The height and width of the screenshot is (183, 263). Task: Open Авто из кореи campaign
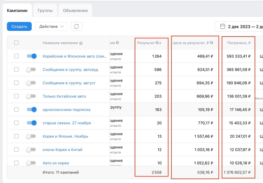56,163
